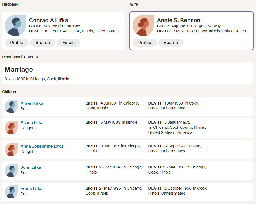The width and height of the screenshot is (256, 204).
Task: Open John Lifka's name link
Action: (31, 167)
